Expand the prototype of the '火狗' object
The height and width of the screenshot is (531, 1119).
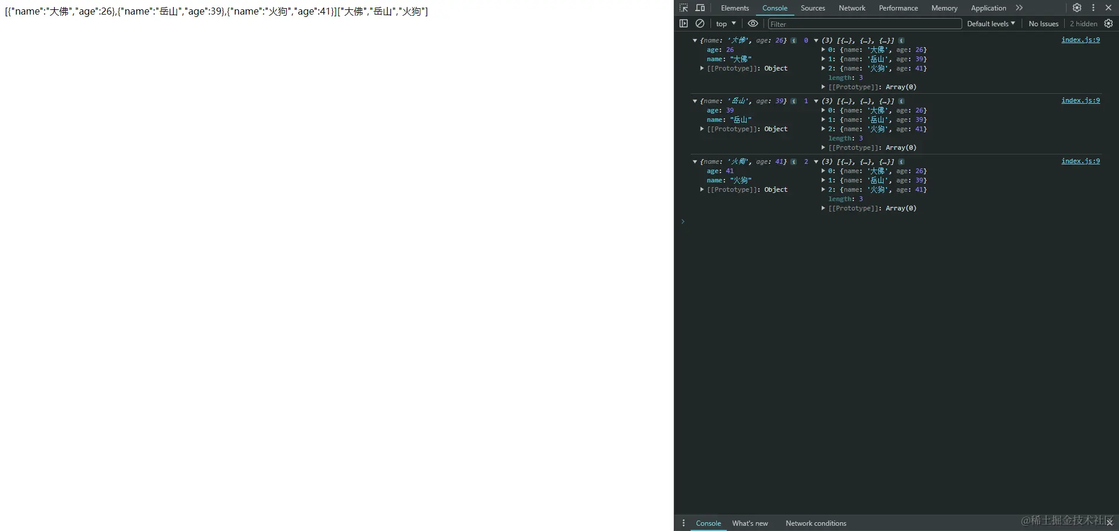(702, 189)
